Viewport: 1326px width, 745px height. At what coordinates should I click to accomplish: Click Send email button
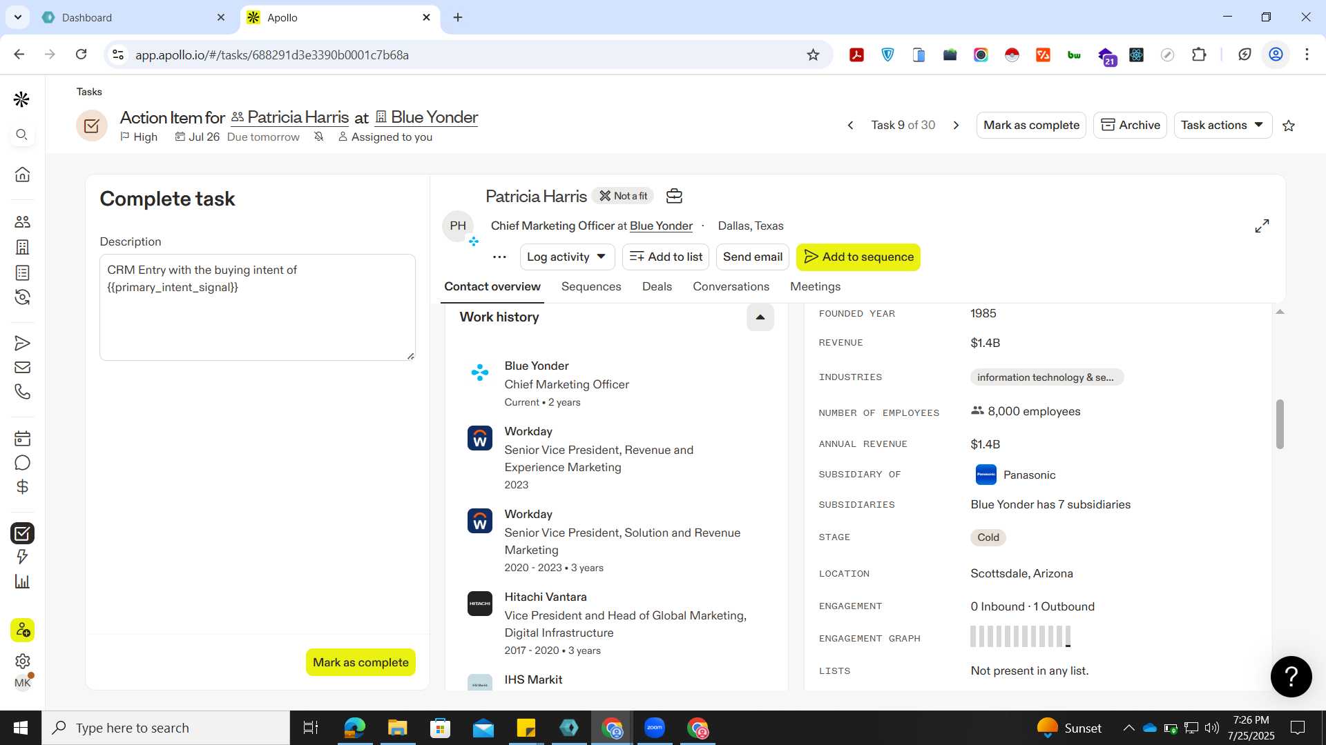point(752,257)
